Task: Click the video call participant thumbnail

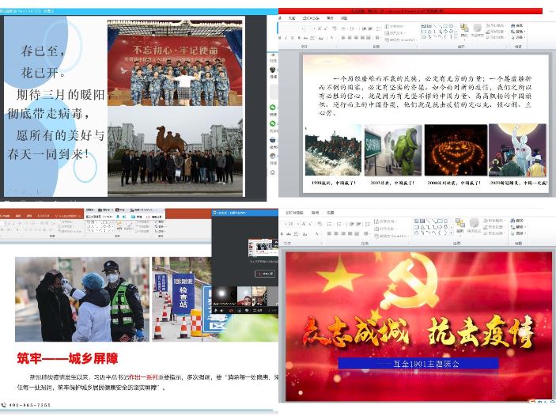Action: click(x=244, y=294)
